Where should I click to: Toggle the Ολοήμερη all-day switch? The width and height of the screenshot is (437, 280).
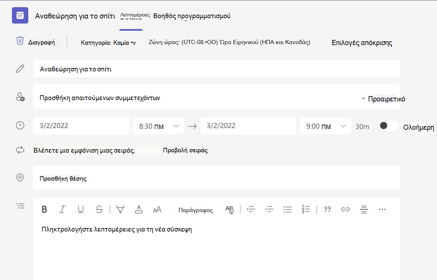[x=389, y=126]
